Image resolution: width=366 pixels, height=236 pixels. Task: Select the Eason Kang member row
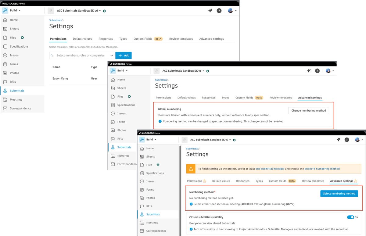point(78,78)
